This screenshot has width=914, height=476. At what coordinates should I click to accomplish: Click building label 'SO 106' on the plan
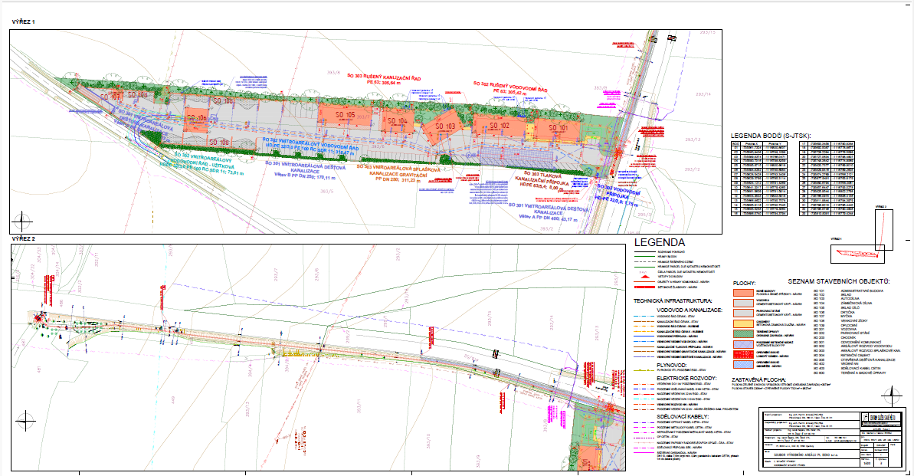point(197,118)
